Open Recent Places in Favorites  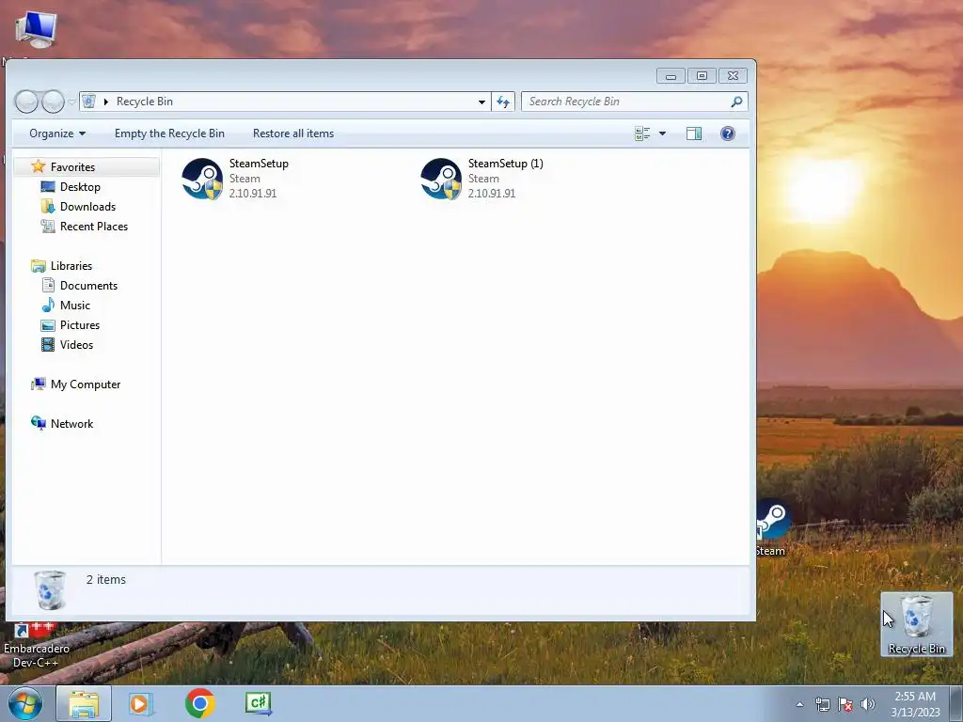tap(94, 226)
